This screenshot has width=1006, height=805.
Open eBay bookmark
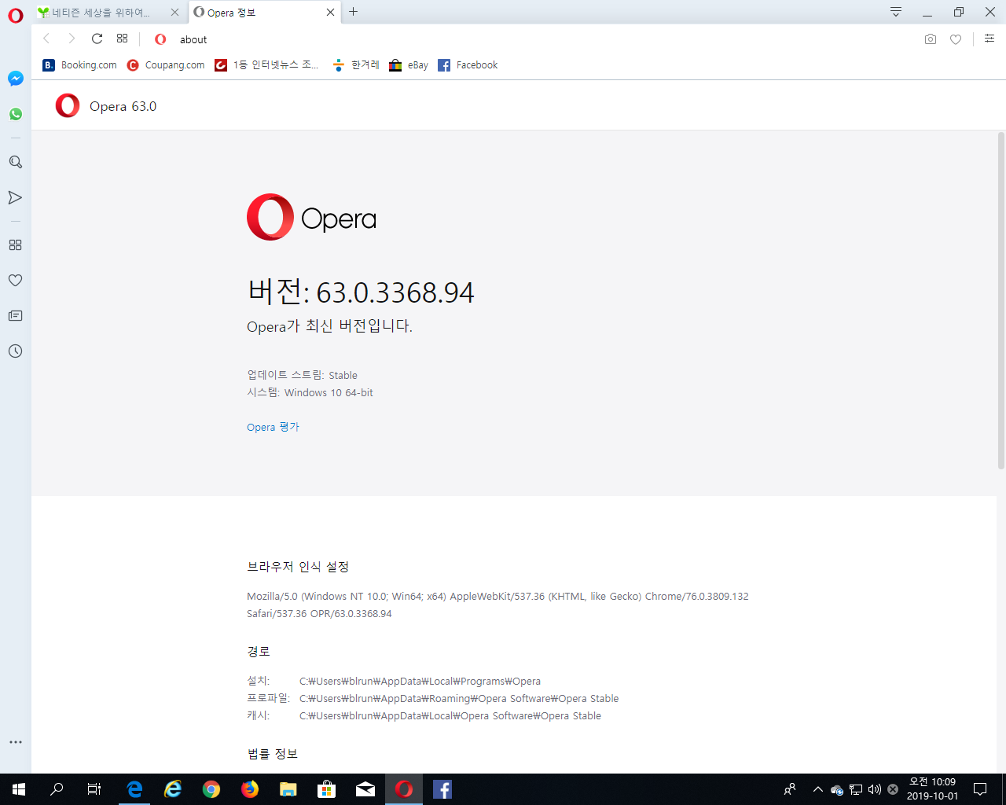click(x=409, y=65)
